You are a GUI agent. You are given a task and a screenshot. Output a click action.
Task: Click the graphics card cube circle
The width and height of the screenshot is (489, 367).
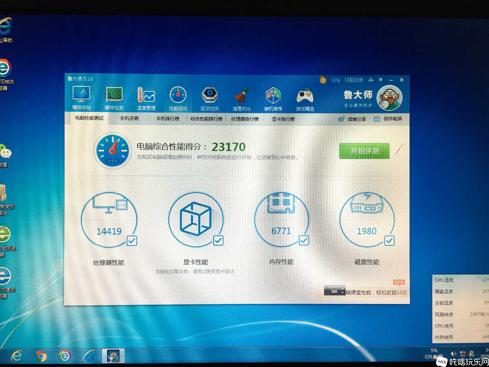click(196, 220)
